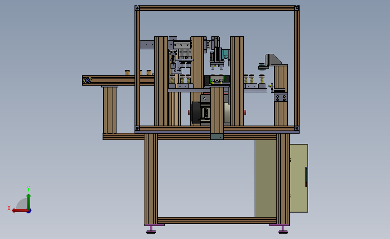Select the top-left corner bracket of the guard frame
390x239 pixels.
pos(137,8)
